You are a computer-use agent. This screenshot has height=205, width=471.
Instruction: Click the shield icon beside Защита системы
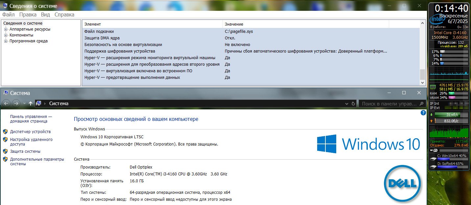(5, 151)
